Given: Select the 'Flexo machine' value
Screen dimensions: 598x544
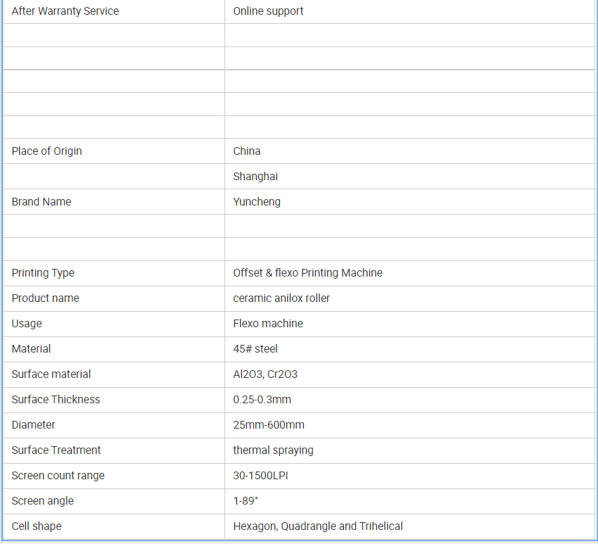Looking at the screenshot, I should [268, 324].
